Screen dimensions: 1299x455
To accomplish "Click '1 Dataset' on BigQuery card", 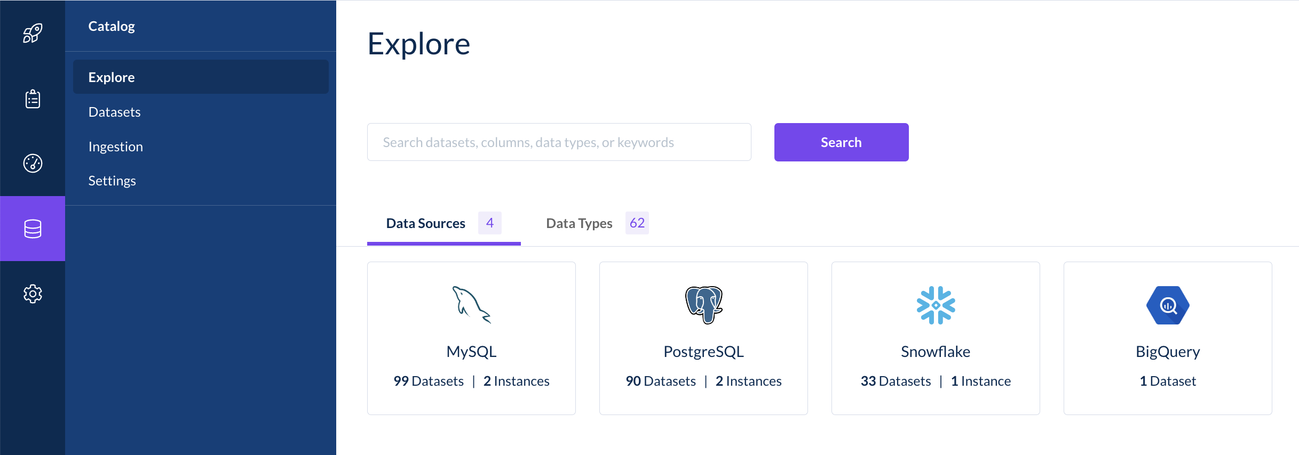I will tap(1168, 381).
